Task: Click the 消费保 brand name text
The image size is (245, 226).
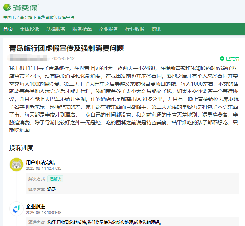Action: click(x=26, y=7)
